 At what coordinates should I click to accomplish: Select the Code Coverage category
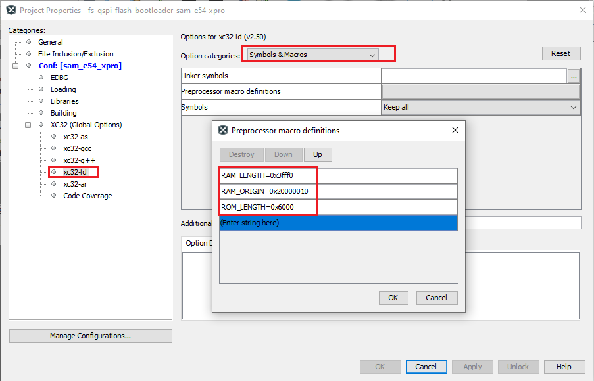(87, 195)
